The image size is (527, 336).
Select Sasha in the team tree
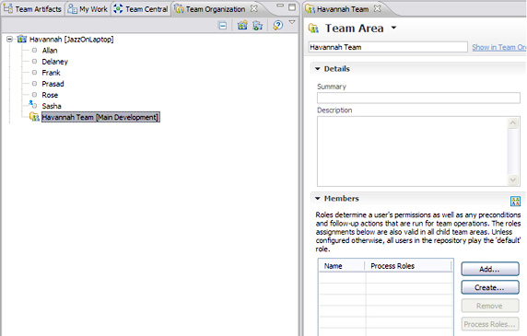point(52,106)
